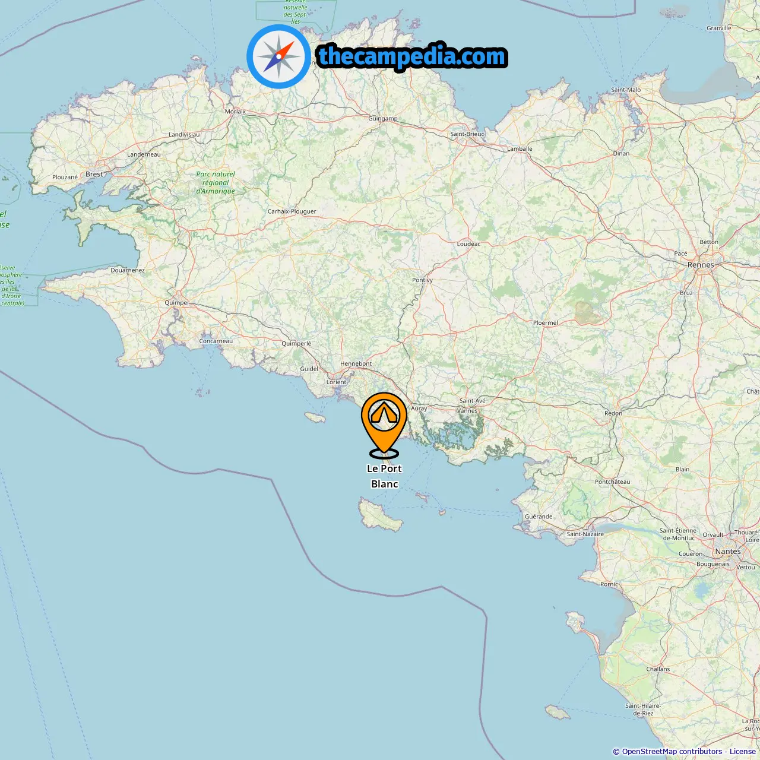This screenshot has width=760, height=760.
Task: Click the Brest city label
Action: click(94, 174)
